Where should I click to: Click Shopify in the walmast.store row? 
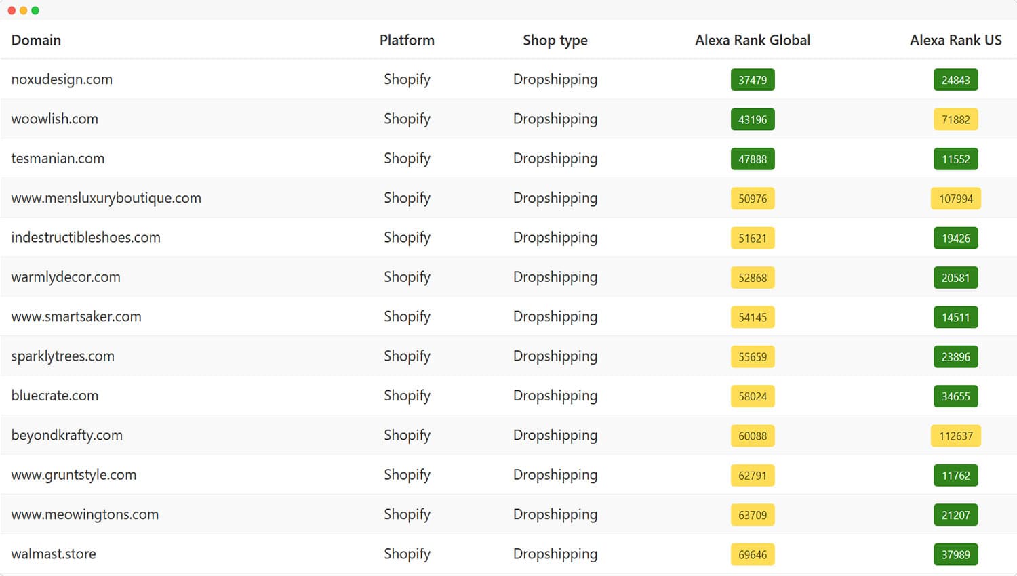[x=407, y=554]
